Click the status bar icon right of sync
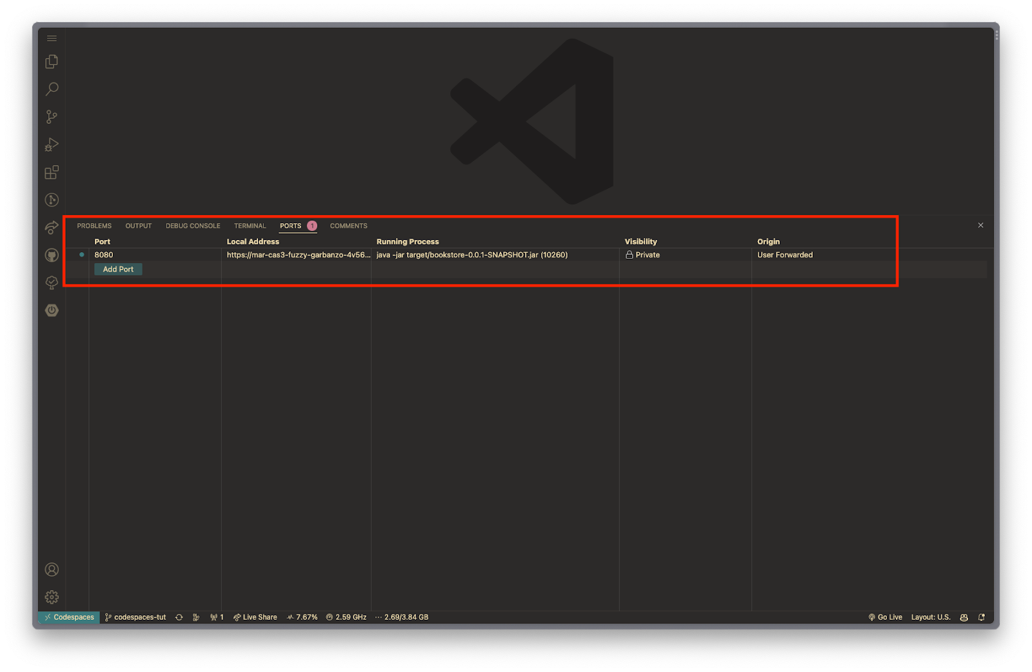The height and width of the screenshot is (672, 1032). 196,617
